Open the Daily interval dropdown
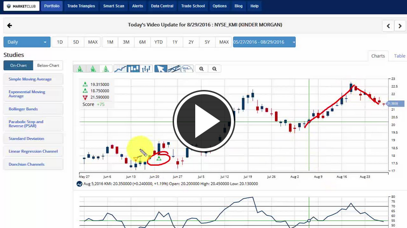This screenshot has height=228, width=407. [27, 42]
